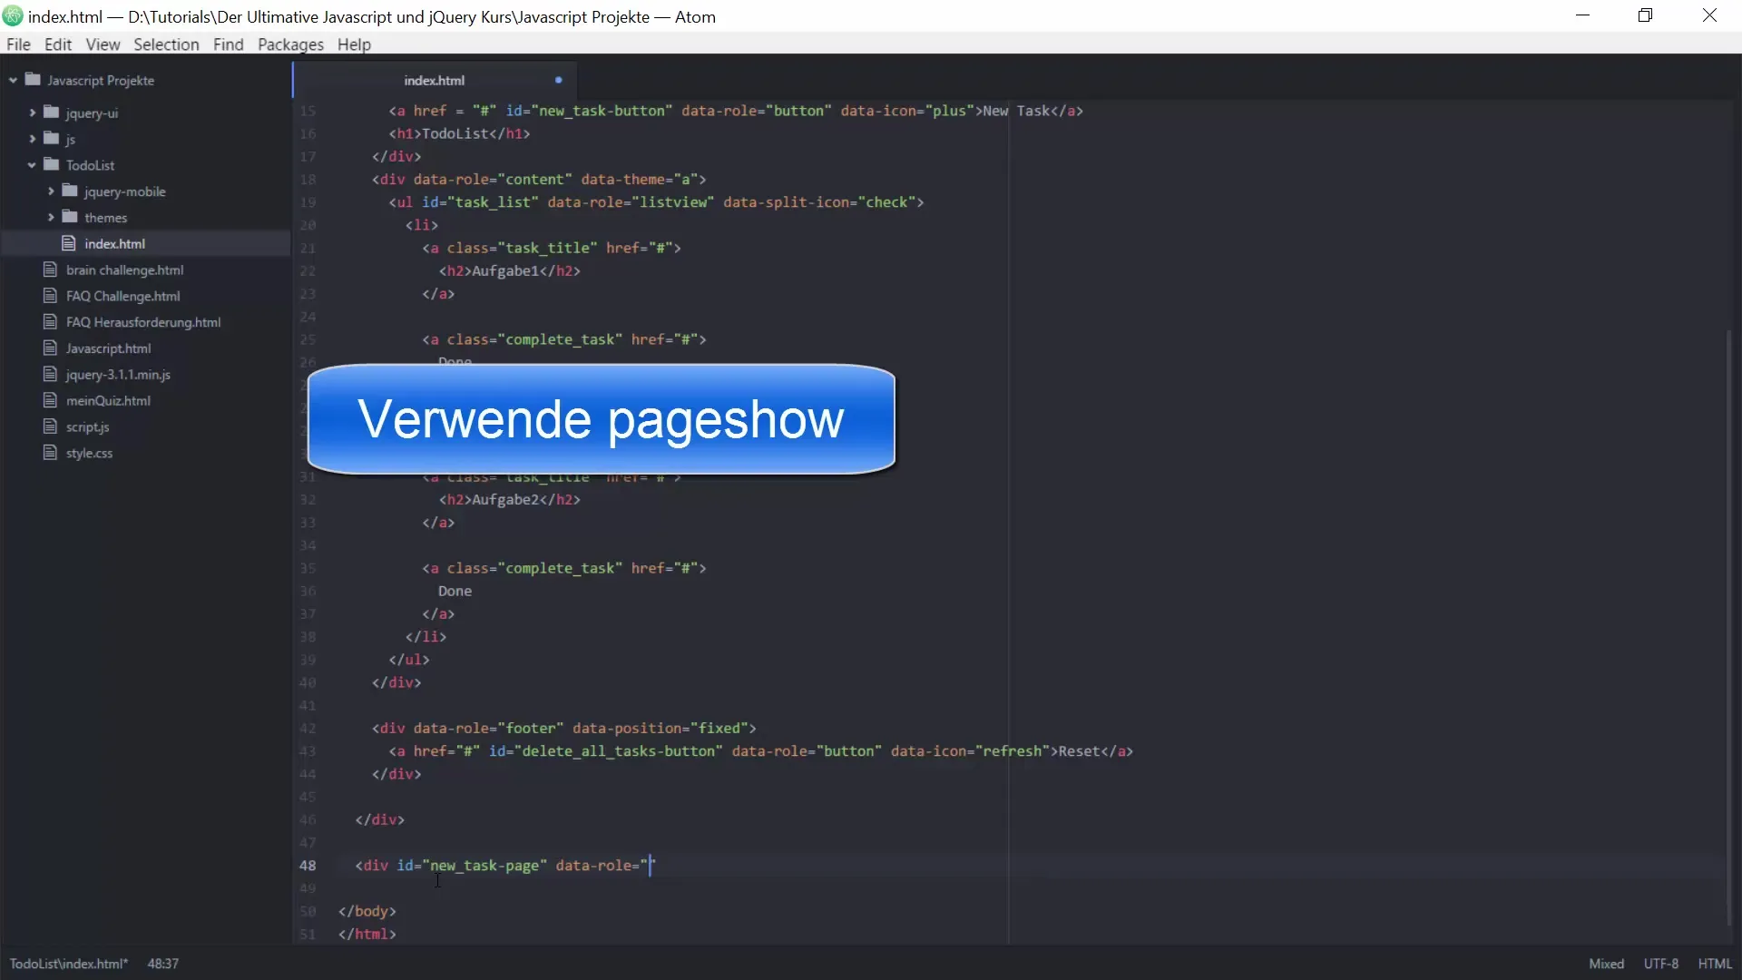Expand the js folder arrow

33,139
